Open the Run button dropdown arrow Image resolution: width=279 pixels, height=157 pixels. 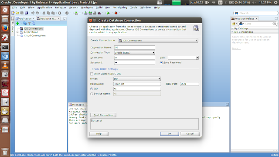click(x=112, y=13)
